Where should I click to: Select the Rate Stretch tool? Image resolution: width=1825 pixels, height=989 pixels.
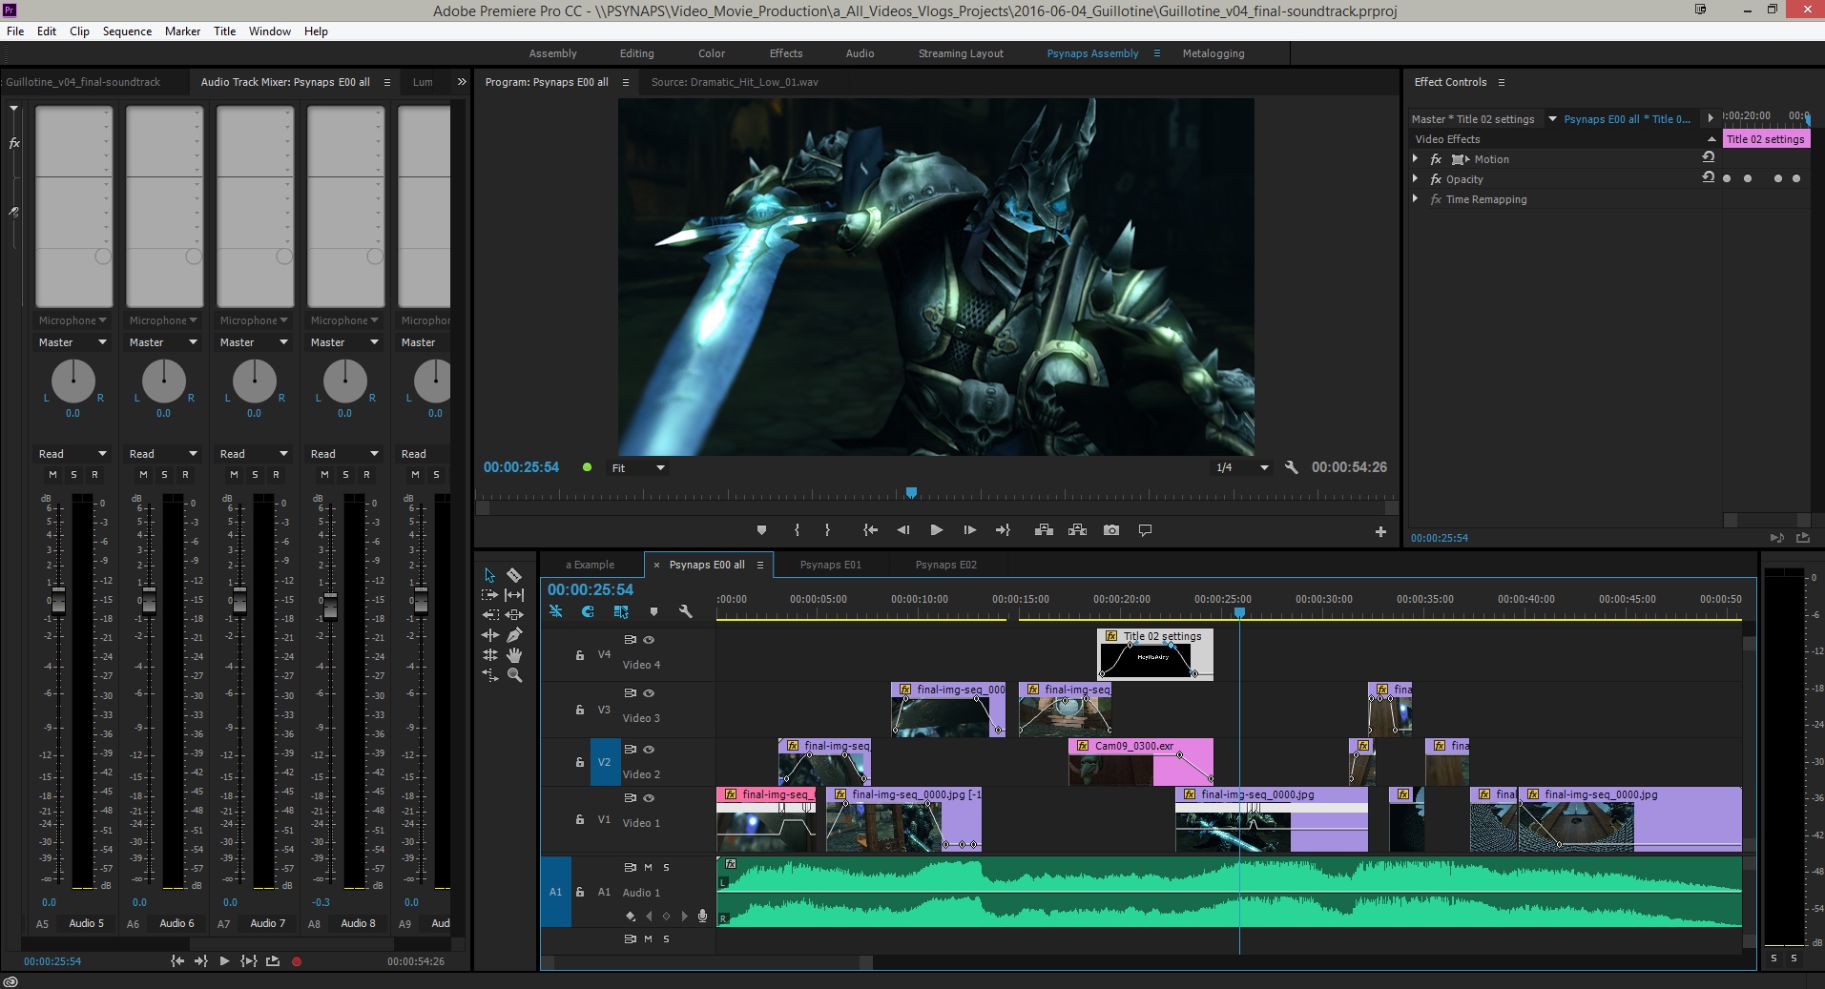[489, 674]
